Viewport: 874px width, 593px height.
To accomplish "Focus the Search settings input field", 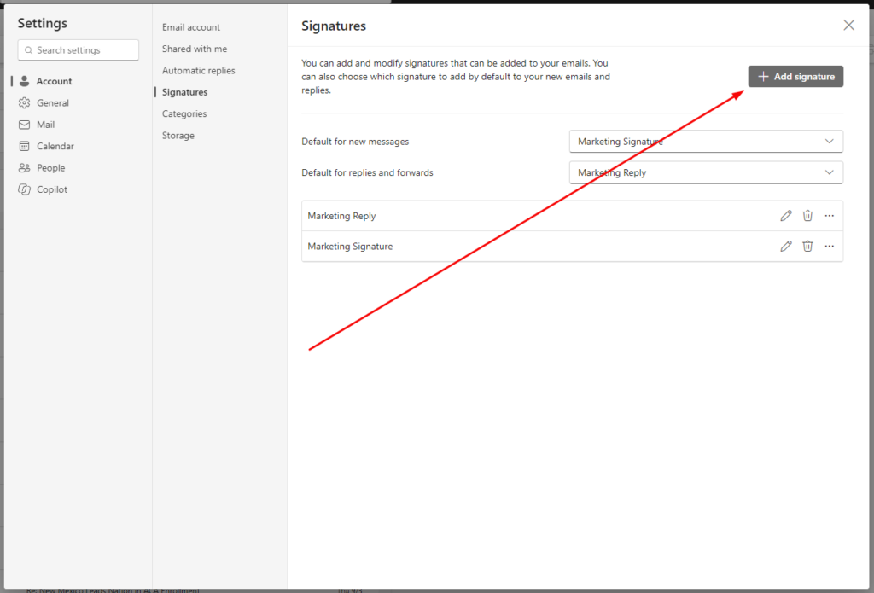I will click(x=78, y=50).
